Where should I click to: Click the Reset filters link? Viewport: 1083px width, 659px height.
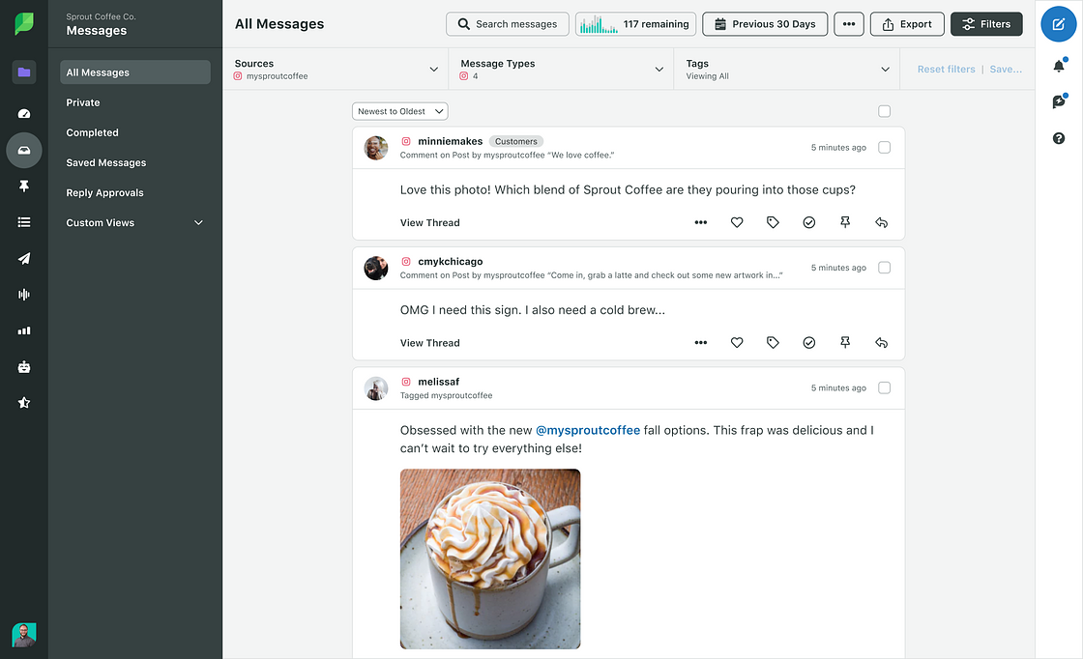(x=946, y=69)
